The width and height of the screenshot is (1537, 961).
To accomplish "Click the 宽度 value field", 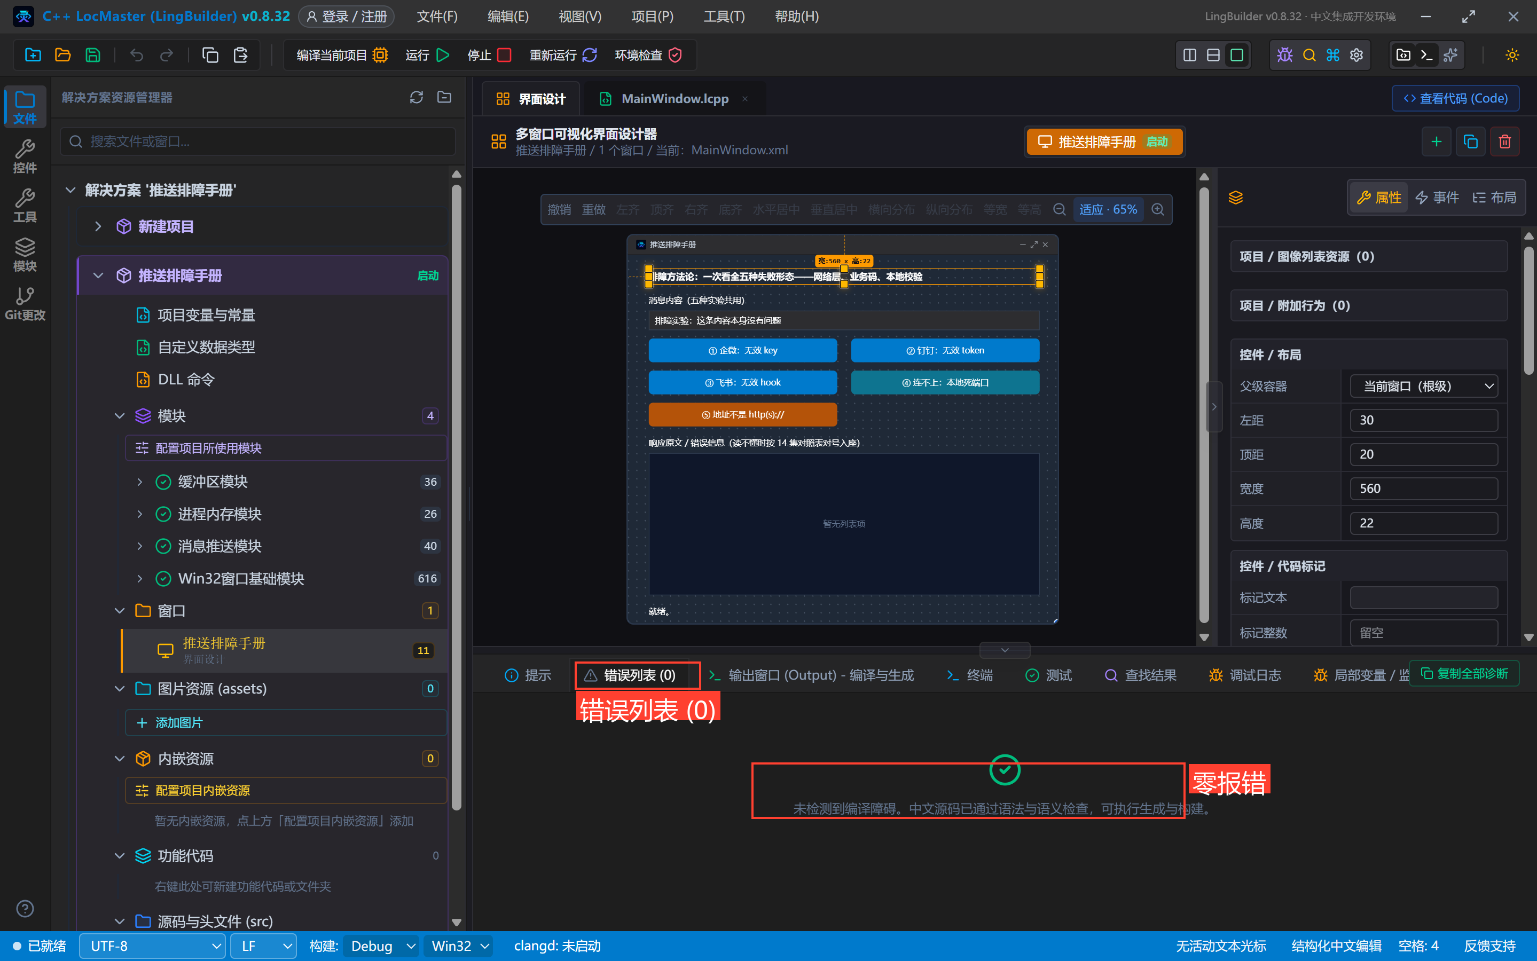I will point(1424,489).
